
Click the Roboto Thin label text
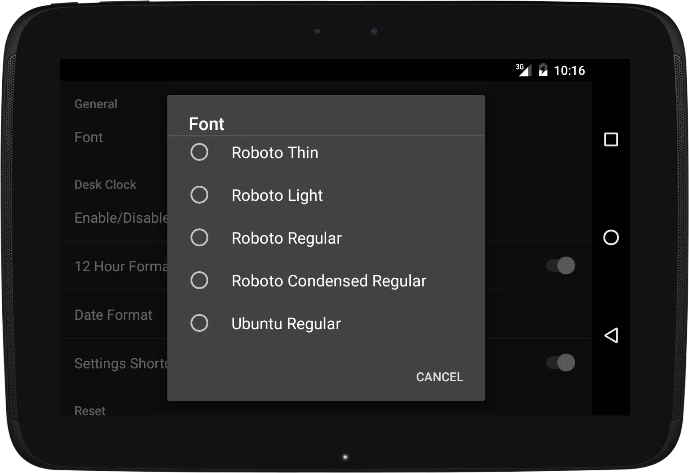point(275,153)
